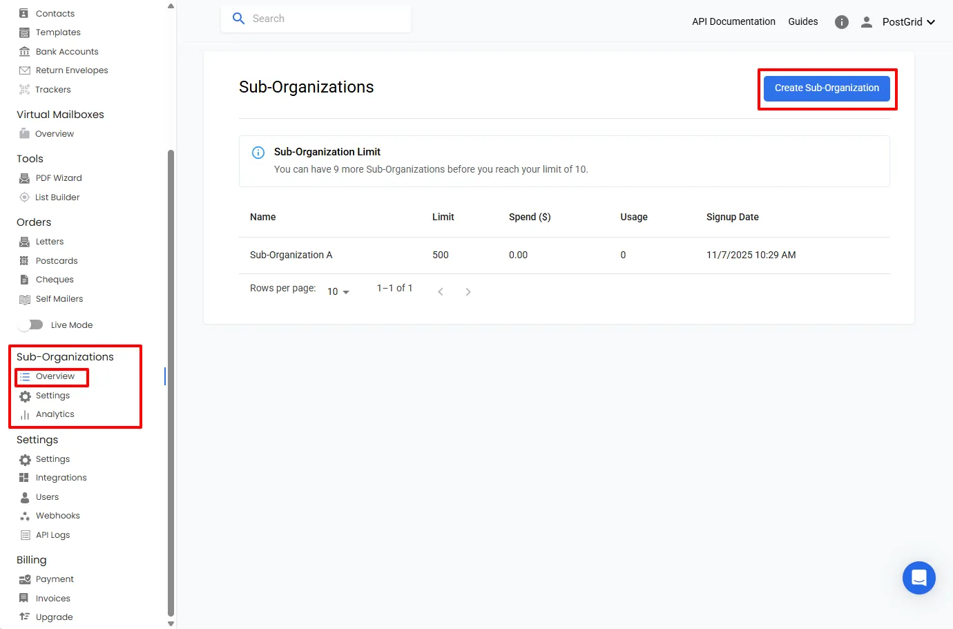This screenshot has width=953, height=629.
Task: Click the info icon near Sub-Organization Limit
Action: (x=258, y=153)
